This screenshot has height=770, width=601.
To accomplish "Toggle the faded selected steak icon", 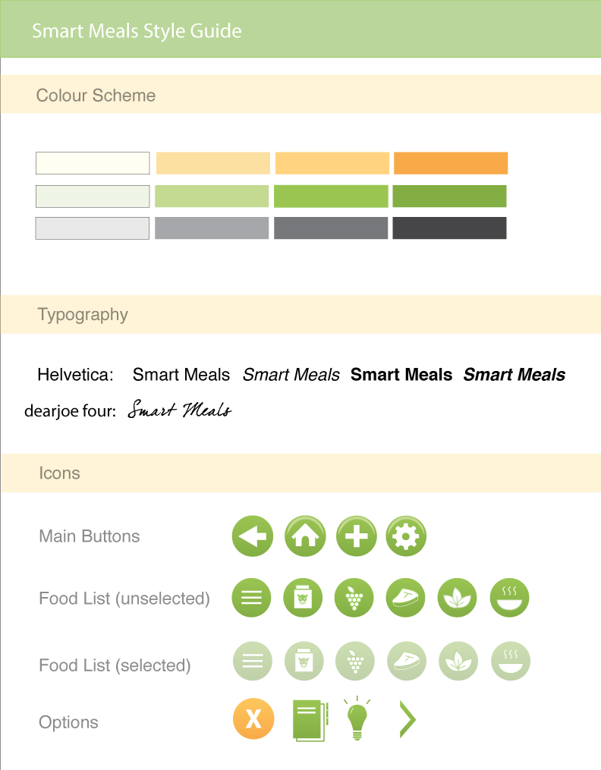I will (x=407, y=661).
